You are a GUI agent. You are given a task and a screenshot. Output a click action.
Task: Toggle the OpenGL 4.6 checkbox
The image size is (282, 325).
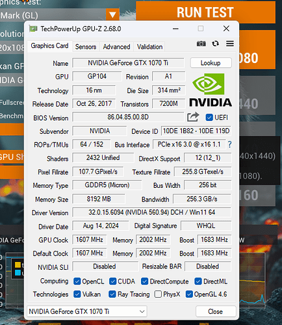(x=189, y=294)
